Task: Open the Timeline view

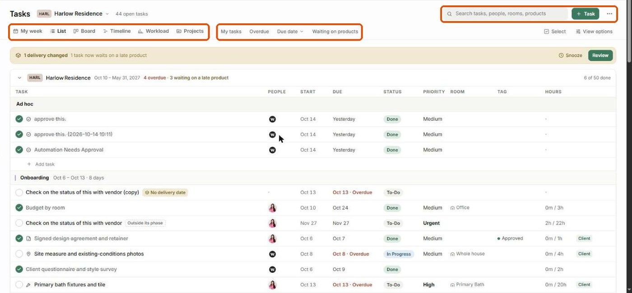Action: point(116,31)
